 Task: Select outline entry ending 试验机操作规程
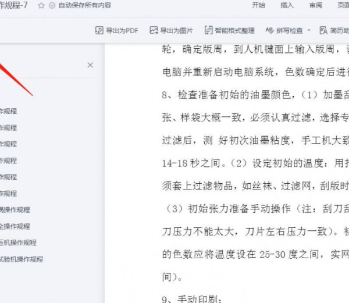[x=22, y=259]
